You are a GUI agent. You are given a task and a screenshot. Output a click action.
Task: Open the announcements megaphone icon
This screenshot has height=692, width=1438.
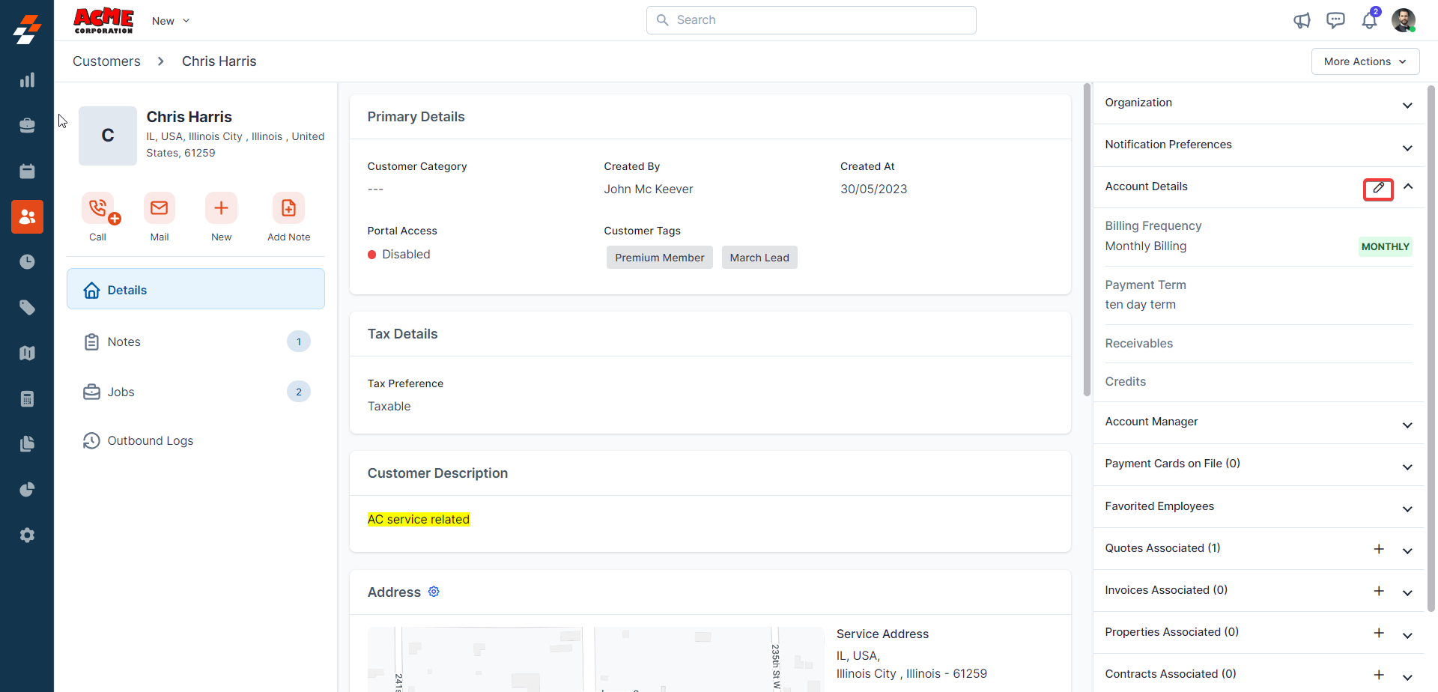click(1302, 20)
